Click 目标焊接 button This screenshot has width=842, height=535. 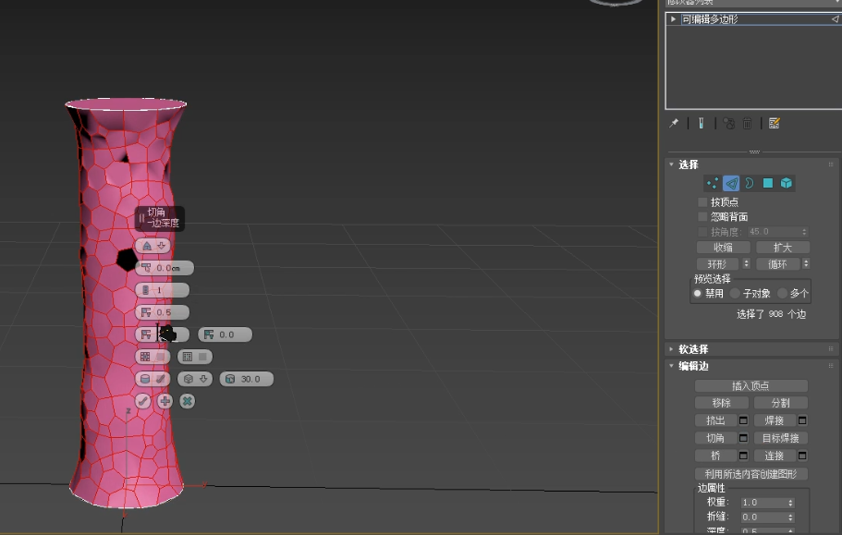[x=781, y=438]
